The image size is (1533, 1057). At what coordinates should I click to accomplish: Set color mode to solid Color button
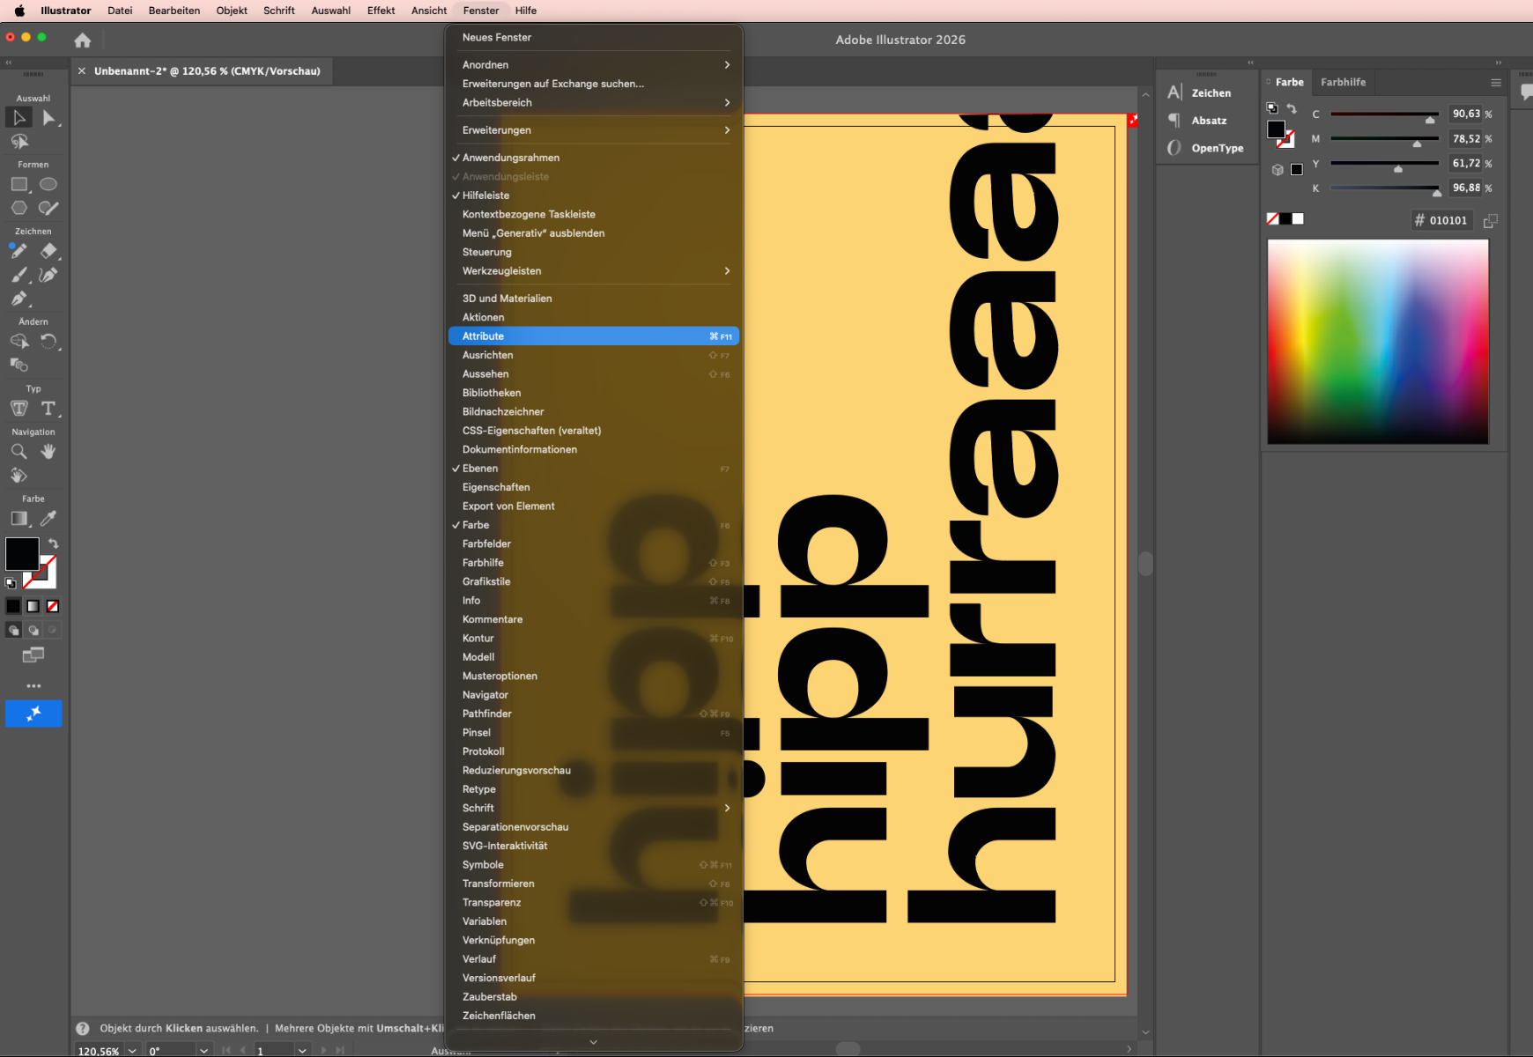click(13, 606)
